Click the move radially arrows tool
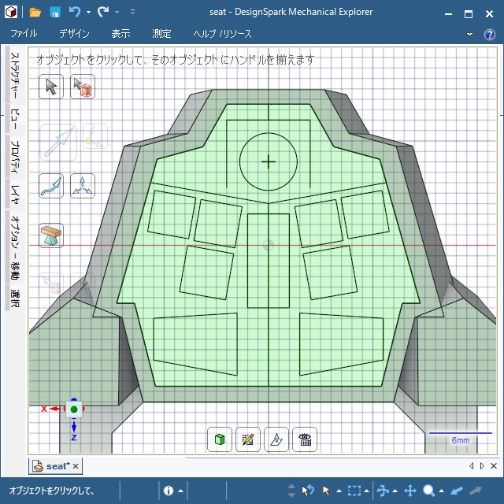Screen dimensions: 504x504 pos(83,186)
